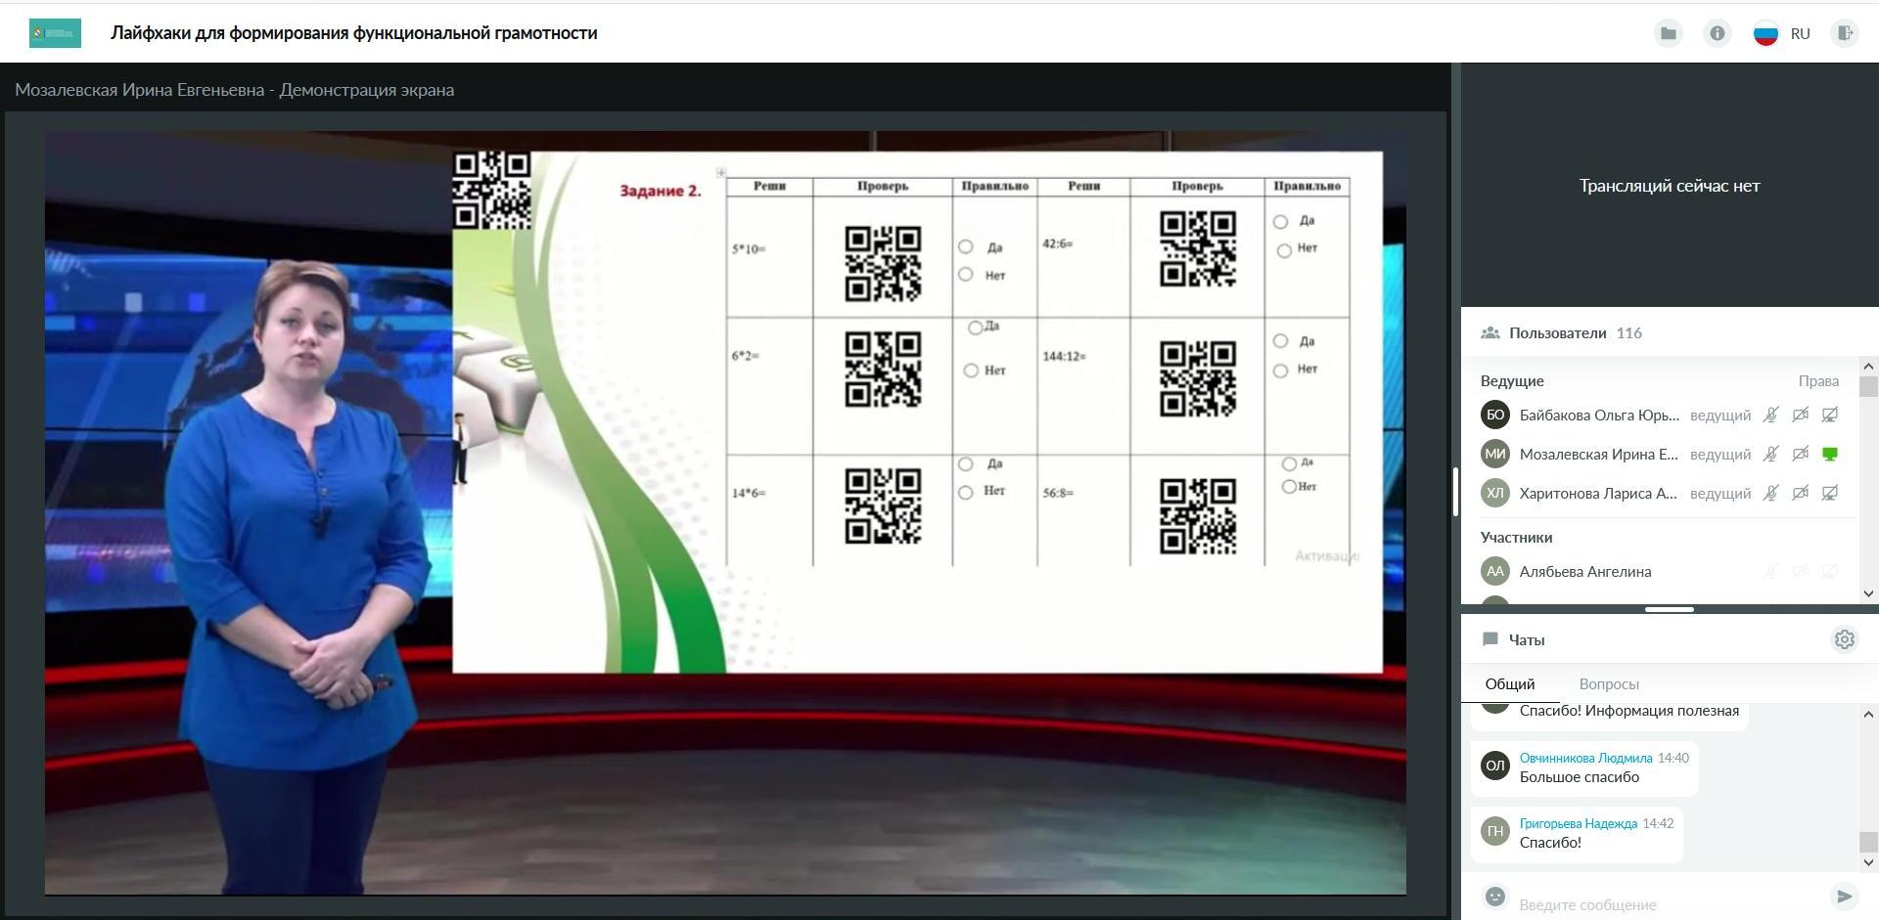Click the chat scroll down arrow
This screenshot has width=1879, height=920.
tap(1868, 862)
